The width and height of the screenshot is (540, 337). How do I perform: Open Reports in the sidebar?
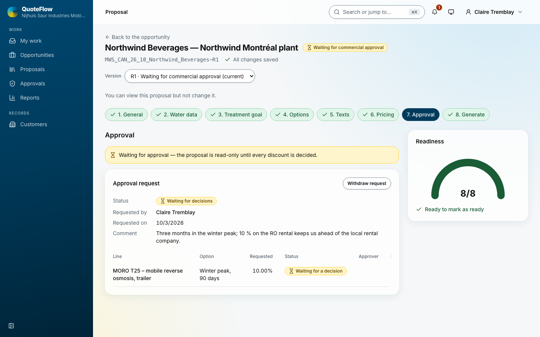coord(46,98)
